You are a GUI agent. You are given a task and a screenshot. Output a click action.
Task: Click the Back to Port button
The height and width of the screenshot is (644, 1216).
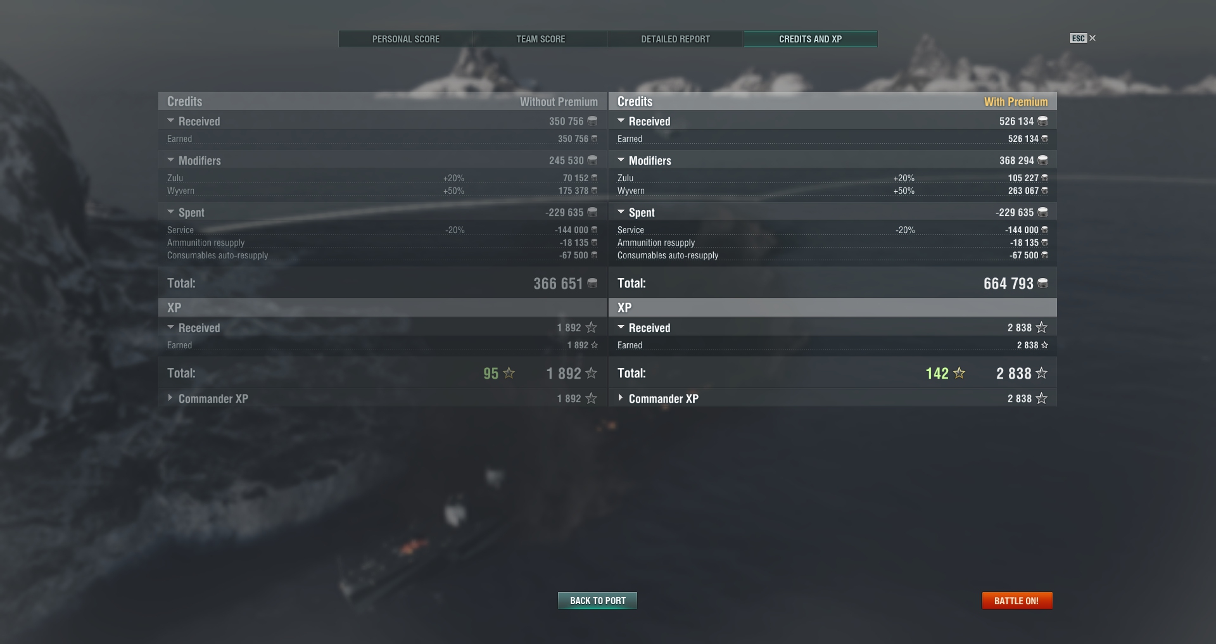pyautogui.click(x=597, y=600)
